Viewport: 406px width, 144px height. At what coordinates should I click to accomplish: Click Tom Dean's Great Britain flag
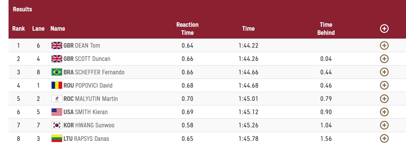click(57, 46)
